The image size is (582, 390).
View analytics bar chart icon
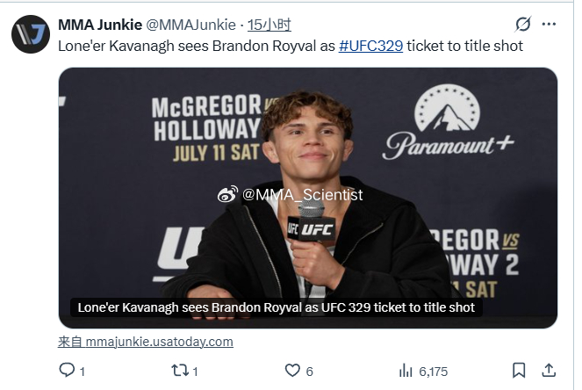click(x=406, y=371)
